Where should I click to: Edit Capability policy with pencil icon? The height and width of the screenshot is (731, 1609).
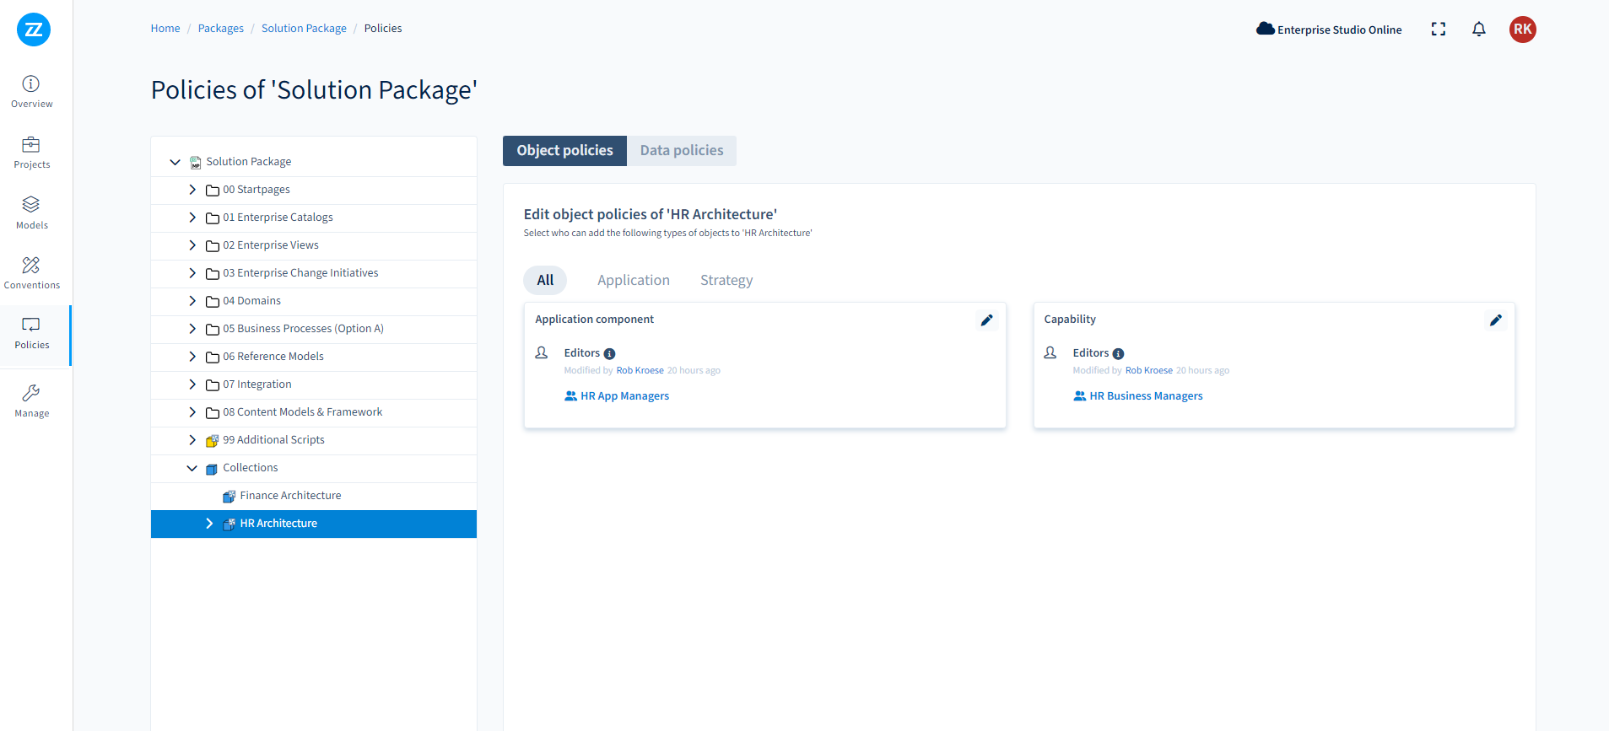coord(1496,320)
